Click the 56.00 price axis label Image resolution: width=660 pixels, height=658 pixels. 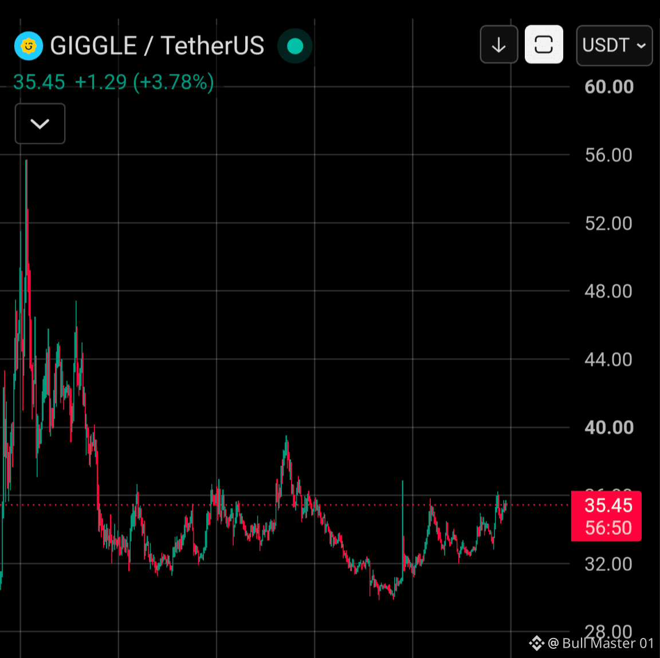coord(608,155)
